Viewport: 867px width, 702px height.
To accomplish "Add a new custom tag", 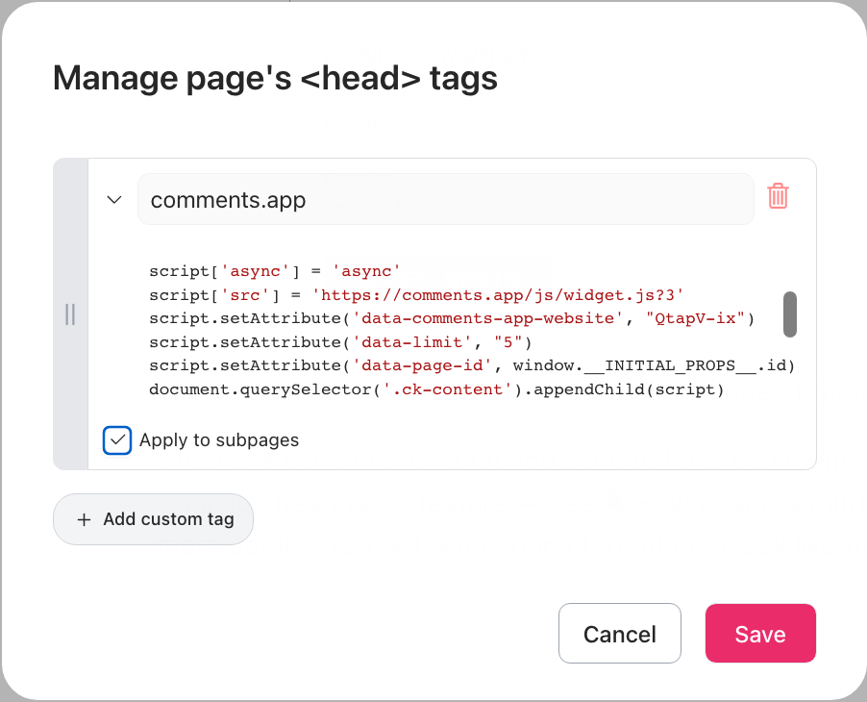I will tap(153, 519).
